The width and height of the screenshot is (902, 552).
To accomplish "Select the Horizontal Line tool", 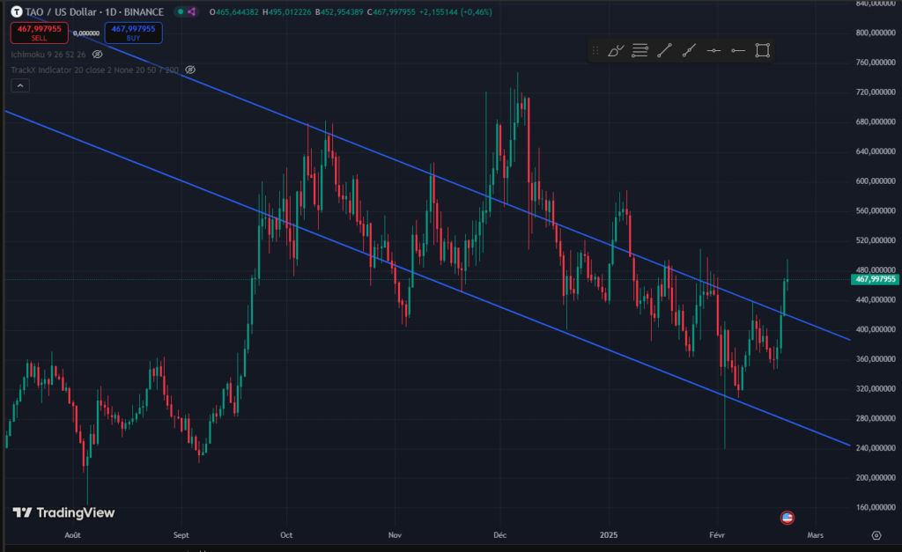I will point(713,50).
